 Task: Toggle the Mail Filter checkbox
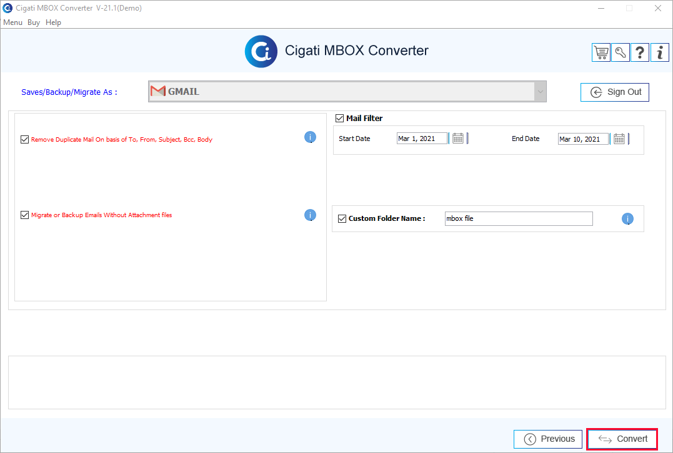(x=339, y=119)
